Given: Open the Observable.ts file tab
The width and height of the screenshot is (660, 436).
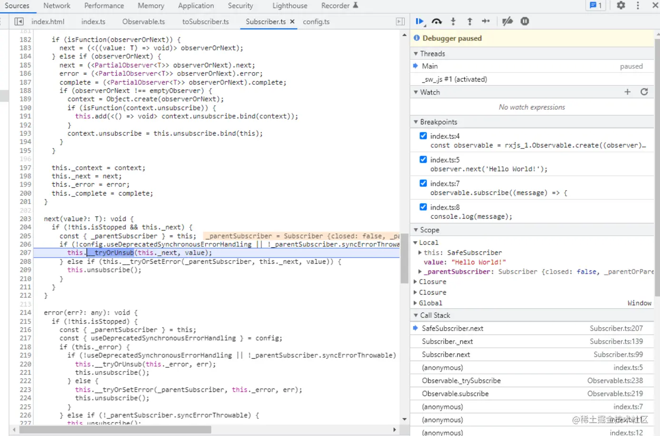Looking at the screenshot, I should (x=143, y=22).
